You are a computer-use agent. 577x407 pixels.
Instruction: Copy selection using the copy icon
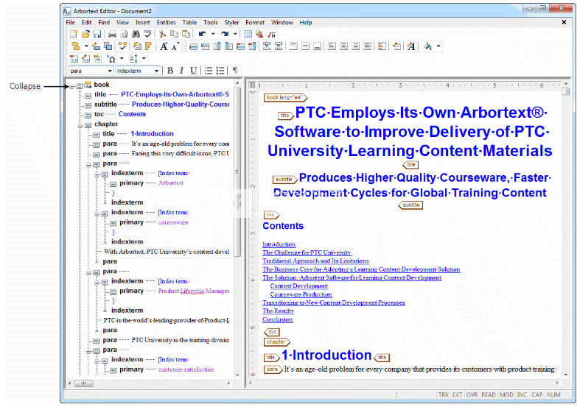174,34
